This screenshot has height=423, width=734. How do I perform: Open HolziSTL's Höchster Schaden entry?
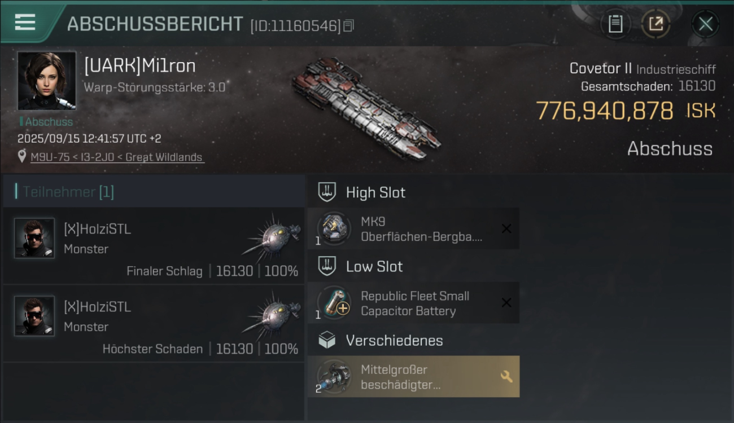point(154,323)
